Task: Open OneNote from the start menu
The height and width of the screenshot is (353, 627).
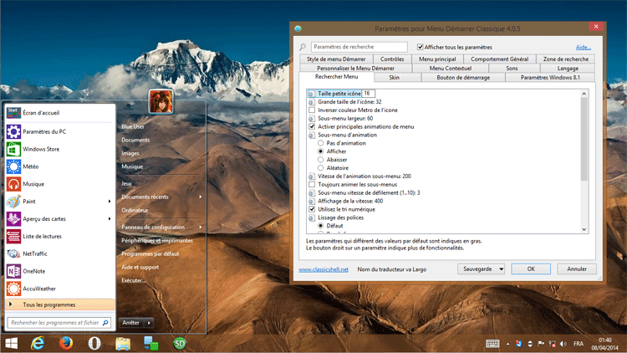Action: (34, 271)
